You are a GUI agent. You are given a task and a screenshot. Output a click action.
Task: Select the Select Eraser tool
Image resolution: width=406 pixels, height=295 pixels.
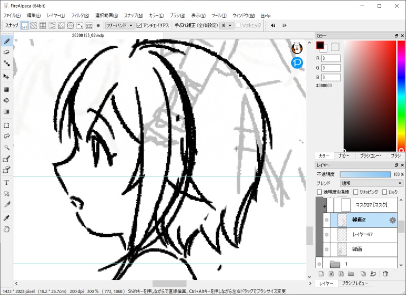tap(7, 170)
